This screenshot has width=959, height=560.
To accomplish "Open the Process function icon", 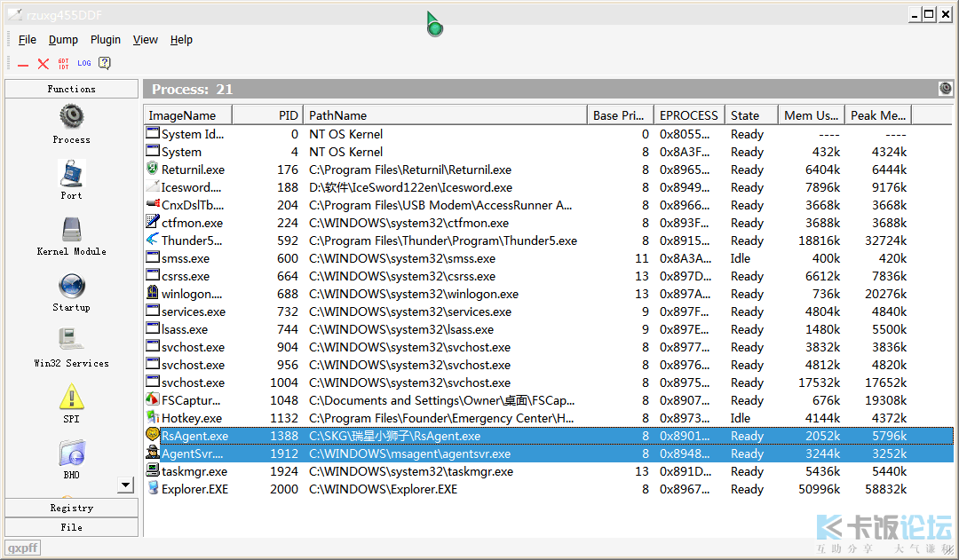I will 72,117.
